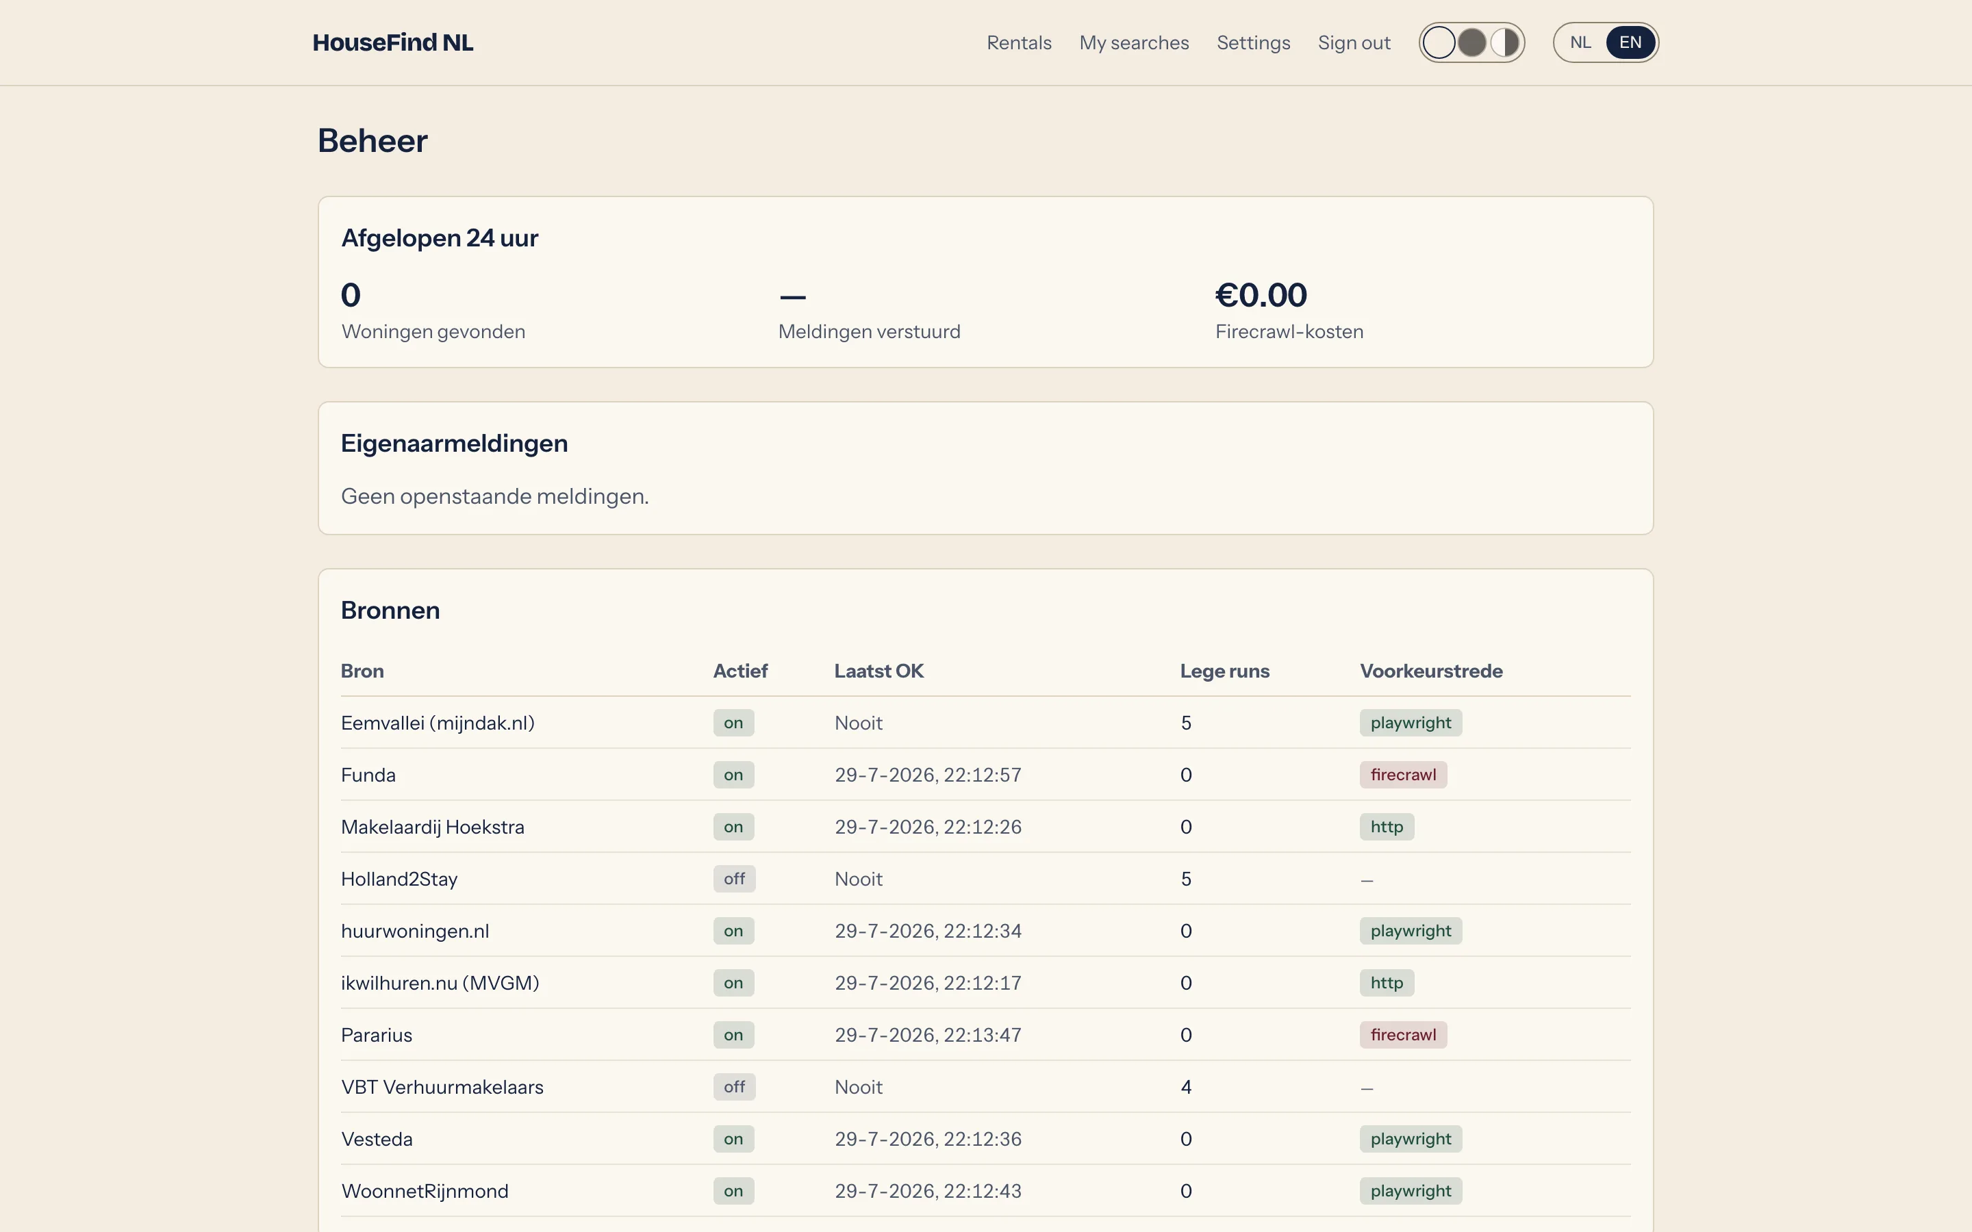This screenshot has width=1972, height=1232.
Task: Toggle the Pararius on badge
Action: (733, 1035)
